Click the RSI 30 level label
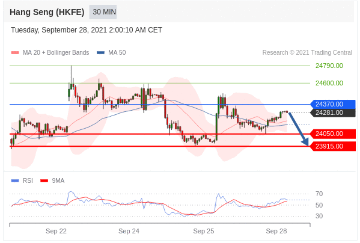 tap(319, 216)
